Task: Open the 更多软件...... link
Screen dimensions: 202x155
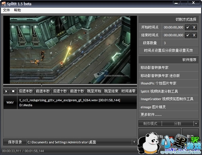Action: pyautogui.click(x=169, y=115)
